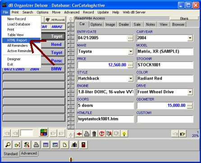Click the printer icon in the bottom toolbar
201x163 pixels.
(x=36, y=145)
